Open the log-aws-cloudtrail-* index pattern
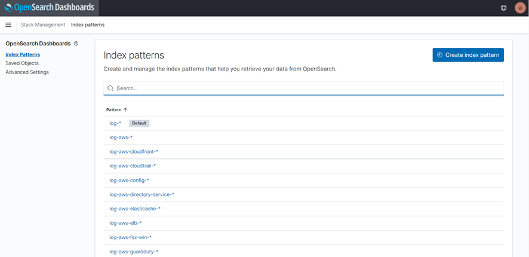529x257 pixels. (133, 166)
